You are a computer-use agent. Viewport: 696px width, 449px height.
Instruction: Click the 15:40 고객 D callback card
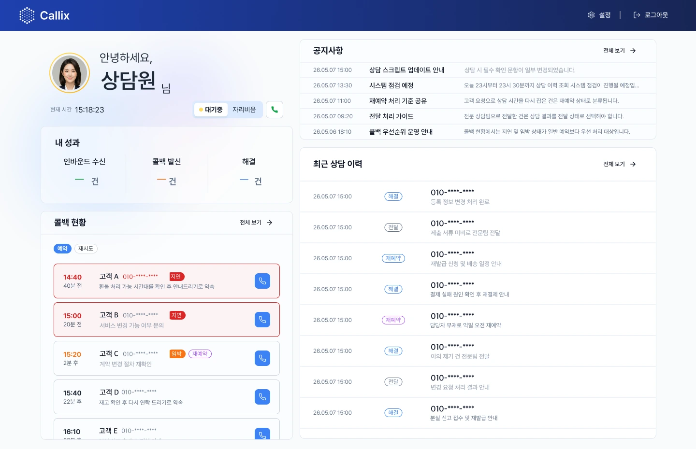tap(167, 397)
